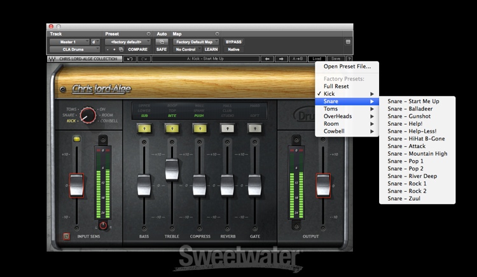Click the Bass fader handle

pyautogui.click(x=144, y=186)
